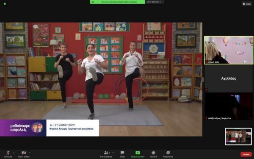Select the smart kids video tile

[229, 50]
